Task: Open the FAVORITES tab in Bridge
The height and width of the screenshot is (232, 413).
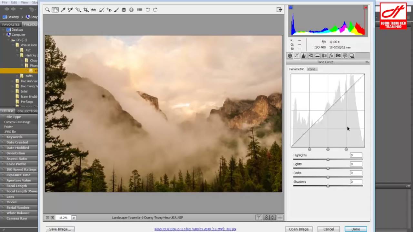Action: click(11, 24)
